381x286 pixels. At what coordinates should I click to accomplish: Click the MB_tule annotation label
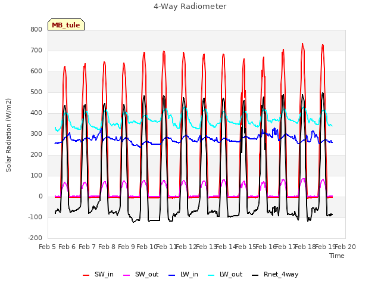coord(66,25)
